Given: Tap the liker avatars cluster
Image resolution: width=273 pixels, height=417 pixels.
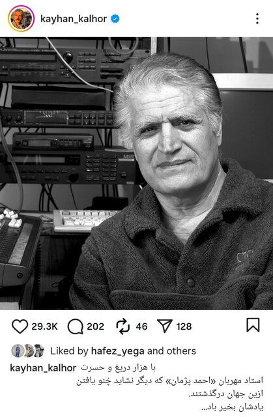Looking at the screenshot, I should tap(27, 351).
